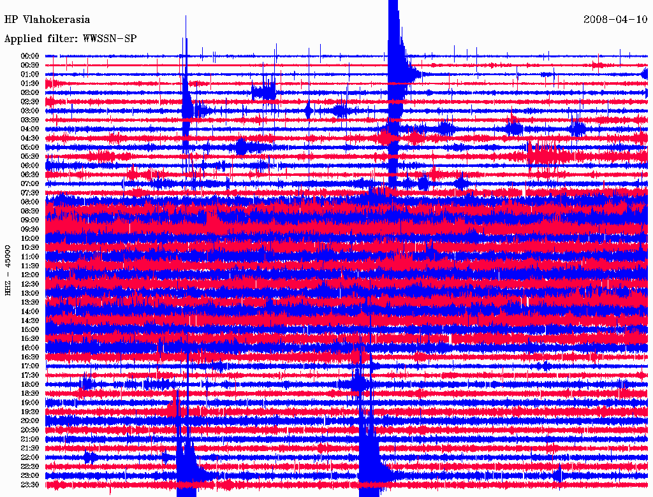The image size is (653, 497).
Task: Select the 13:00 time label
Action: click(30, 293)
